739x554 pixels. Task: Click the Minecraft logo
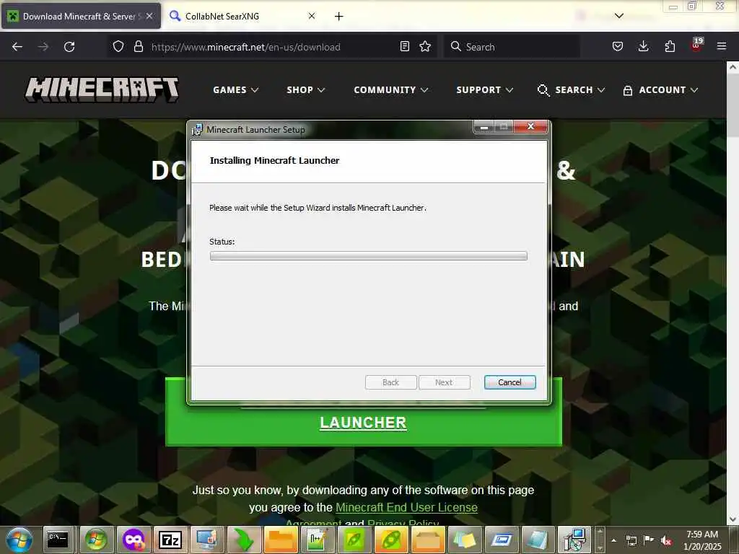pyautogui.click(x=102, y=90)
